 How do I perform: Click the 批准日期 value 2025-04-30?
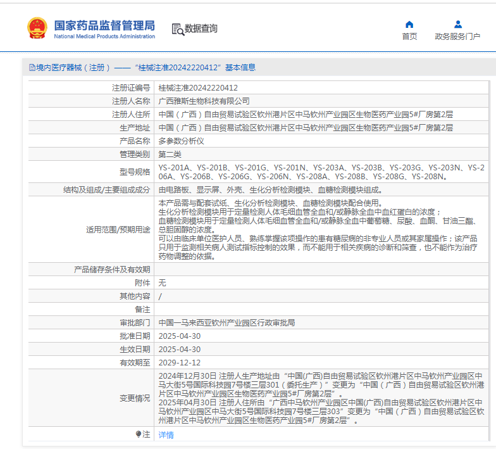(x=180, y=336)
